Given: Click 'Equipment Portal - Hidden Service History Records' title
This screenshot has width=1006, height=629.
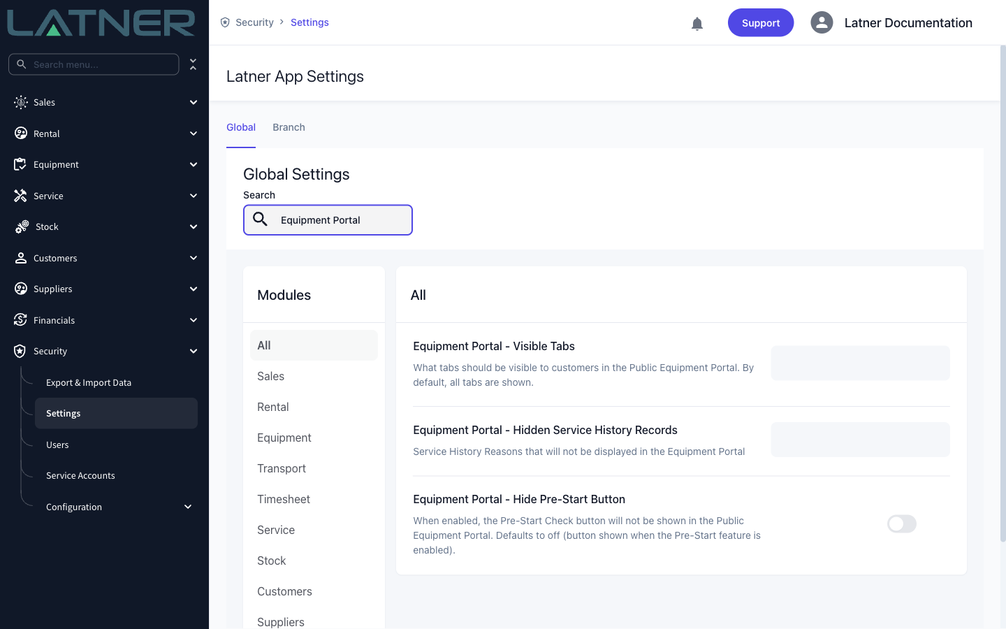Looking at the screenshot, I should pos(545,430).
